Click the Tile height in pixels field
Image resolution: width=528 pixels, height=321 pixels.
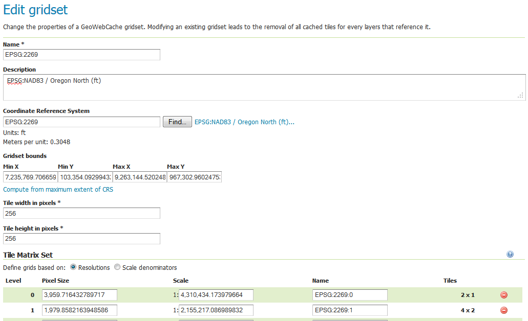[x=82, y=239]
